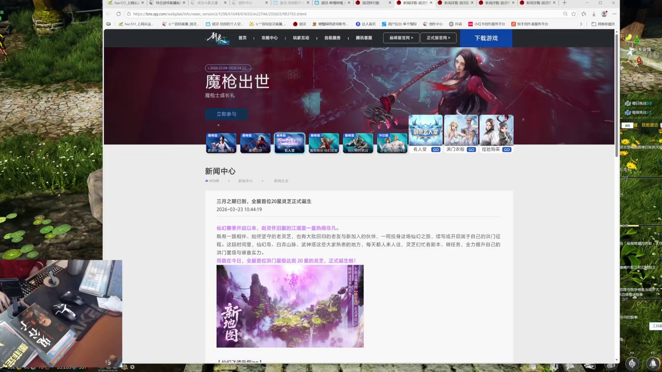Click the 下载游戏 download button

(486, 38)
